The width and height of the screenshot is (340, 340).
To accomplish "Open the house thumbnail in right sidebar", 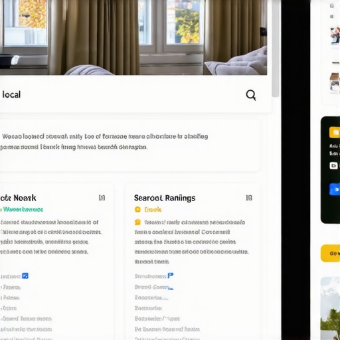I will click(335, 83).
